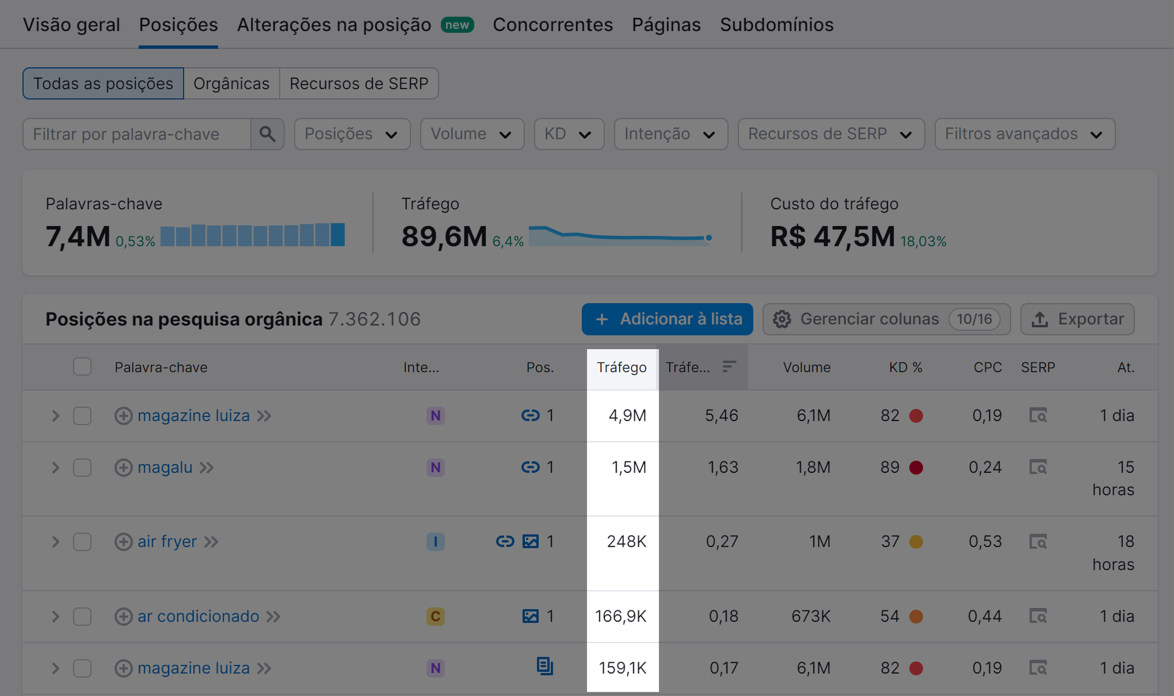Open the air fryer keyword link
This screenshot has height=696, width=1174.
(x=167, y=542)
